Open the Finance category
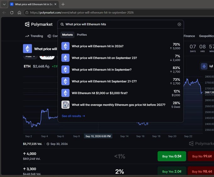The image size is (214, 177). pyautogui.click(x=189, y=36)
